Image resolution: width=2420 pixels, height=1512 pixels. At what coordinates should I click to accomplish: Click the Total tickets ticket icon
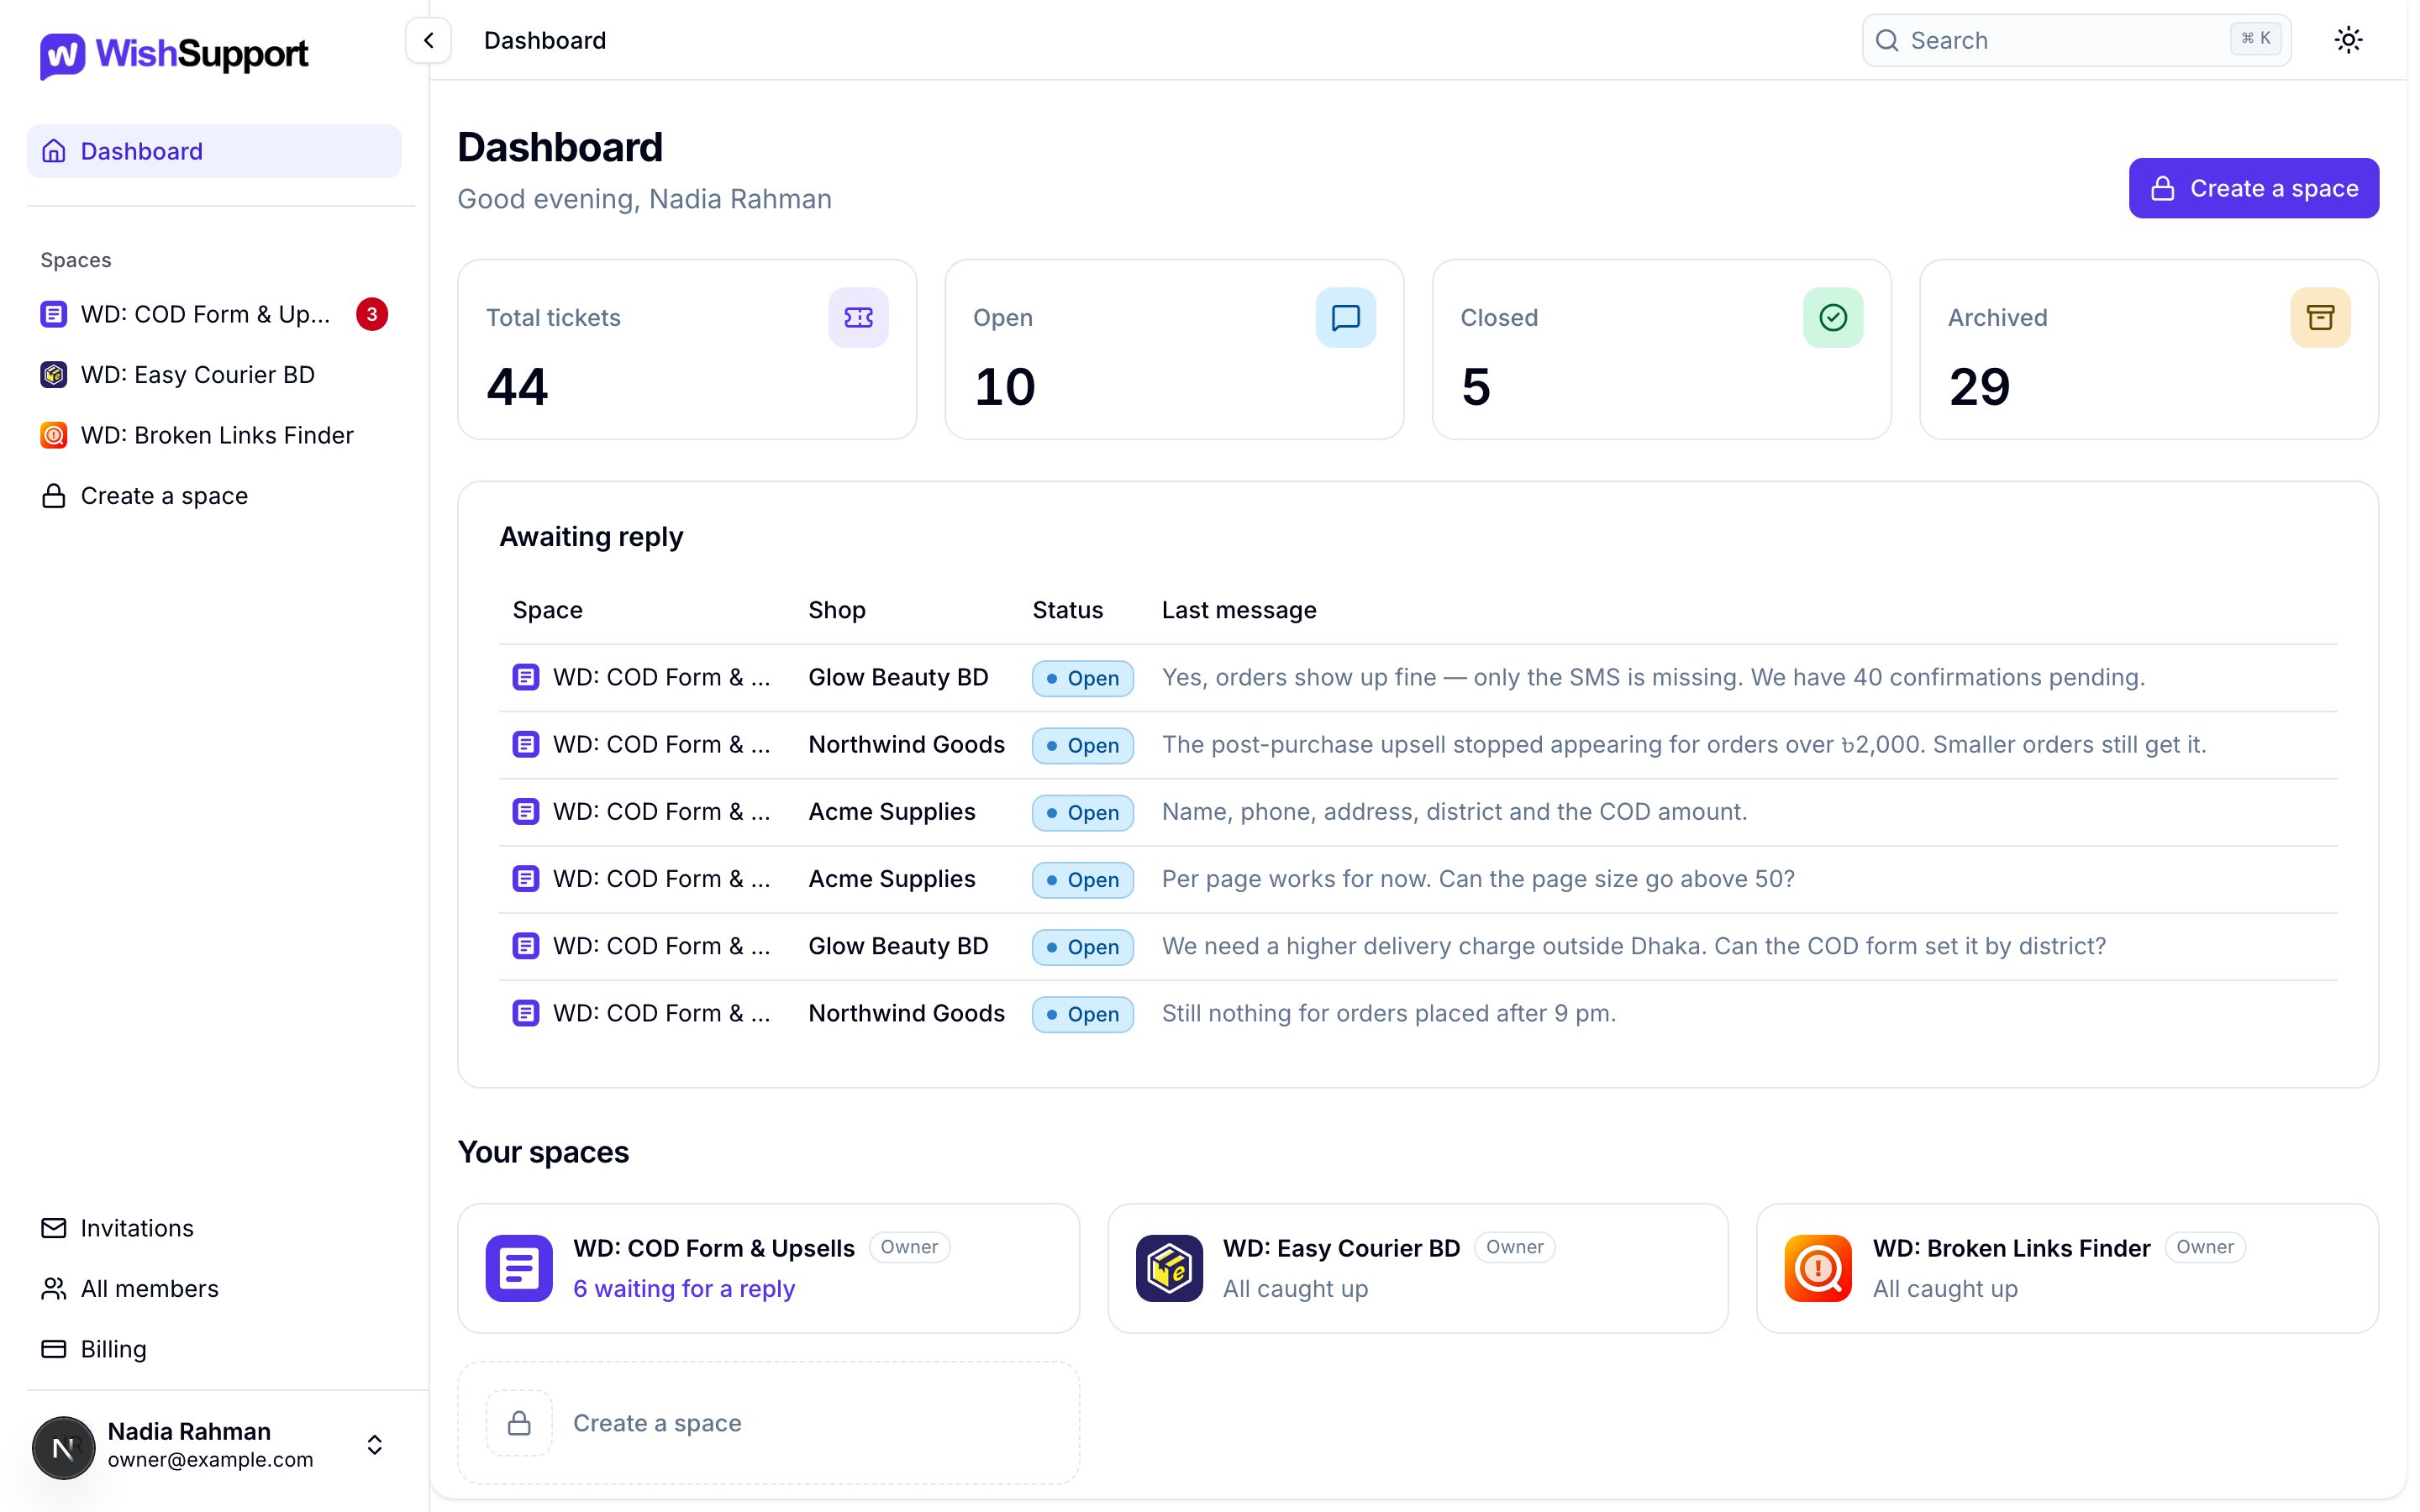858,318
